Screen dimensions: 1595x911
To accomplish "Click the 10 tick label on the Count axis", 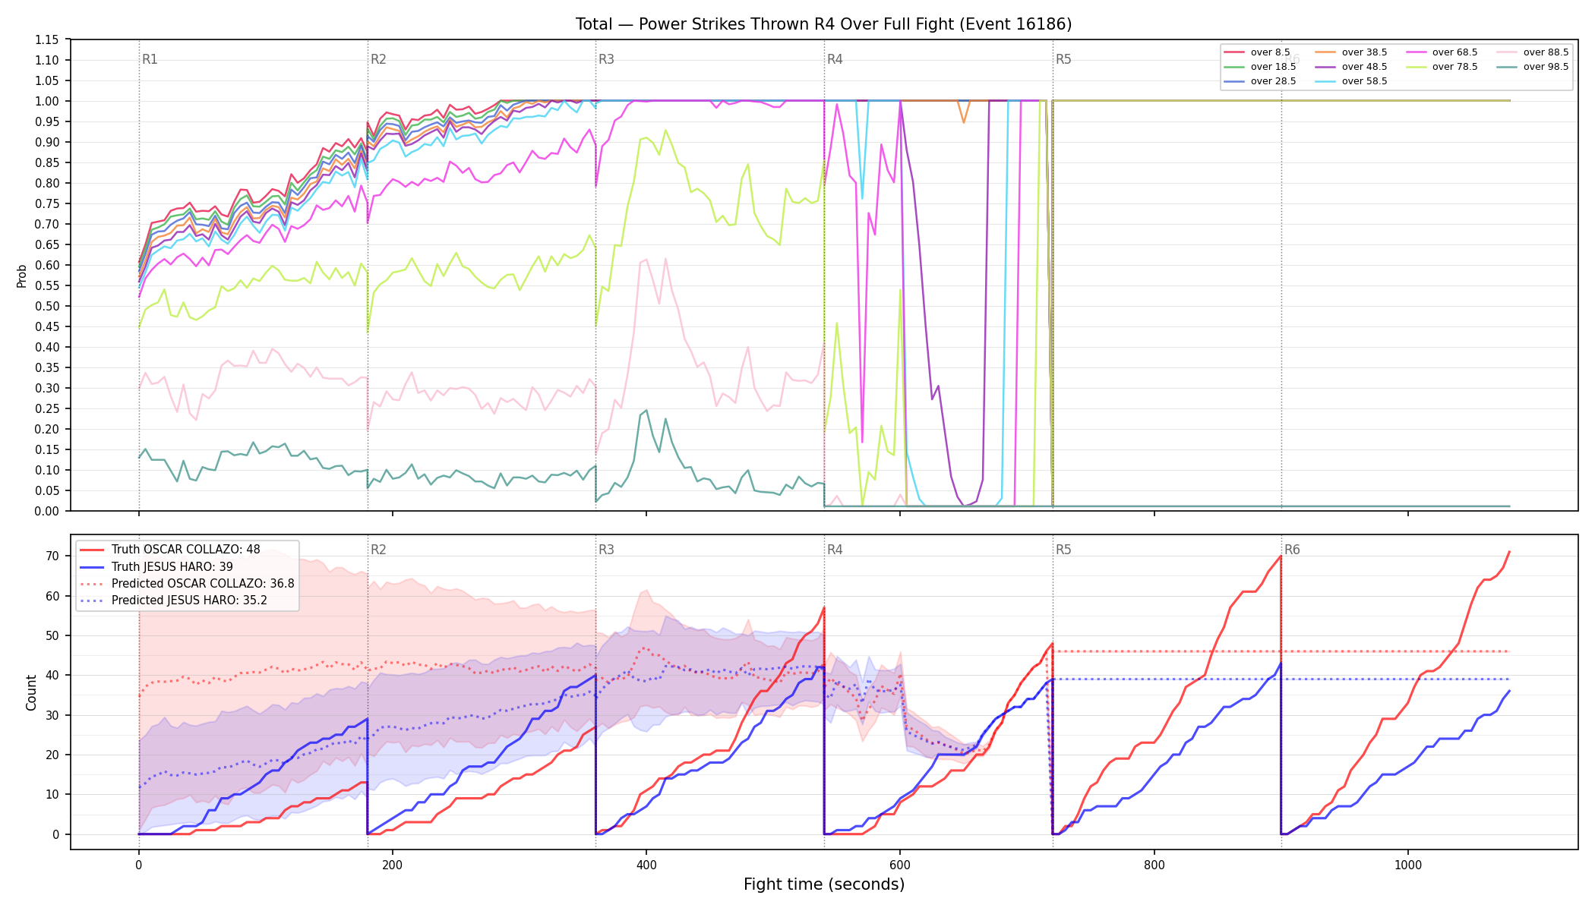I will click(52, 795).
